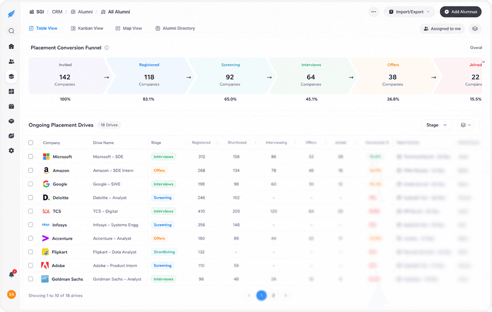Open notifications bell with red badge
492x312 pixels.
[12, 274]
